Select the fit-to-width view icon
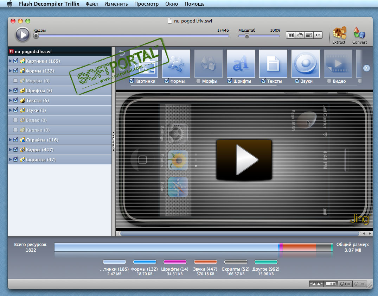Viewport: 378px width, 296px height. point(290,35)
